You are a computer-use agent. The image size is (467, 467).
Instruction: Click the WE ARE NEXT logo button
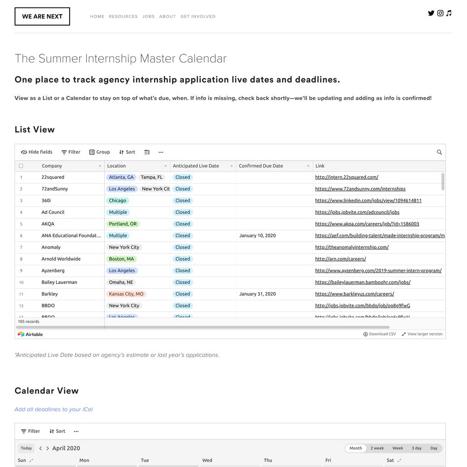pos(42,16)
